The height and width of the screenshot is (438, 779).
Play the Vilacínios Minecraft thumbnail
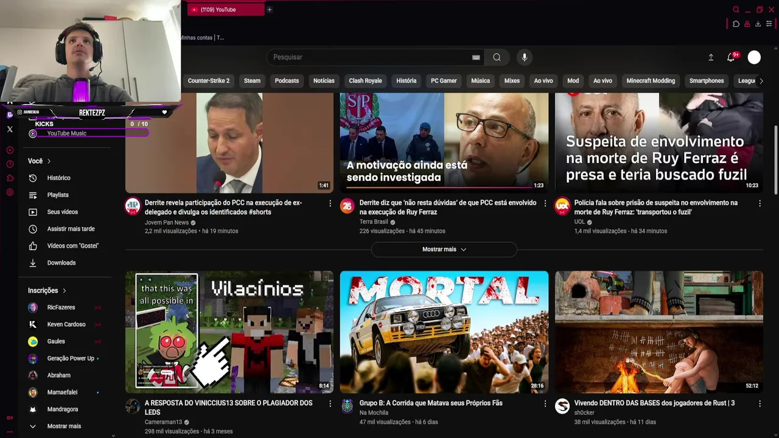[x=229, y=332]
